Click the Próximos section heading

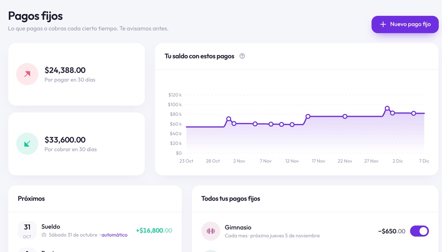click(31, 199)
